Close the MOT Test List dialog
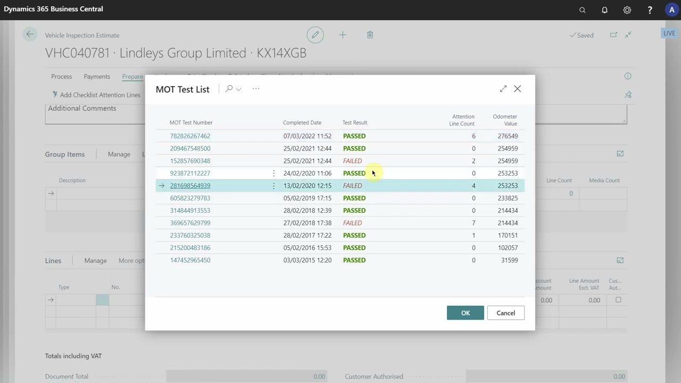Image resolution: width=681 pixels, height=383 pixels. click(518, 89)
